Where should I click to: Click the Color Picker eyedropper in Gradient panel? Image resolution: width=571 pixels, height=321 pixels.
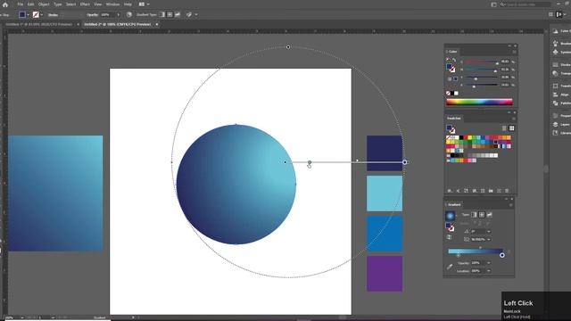[x=450, y=267]
